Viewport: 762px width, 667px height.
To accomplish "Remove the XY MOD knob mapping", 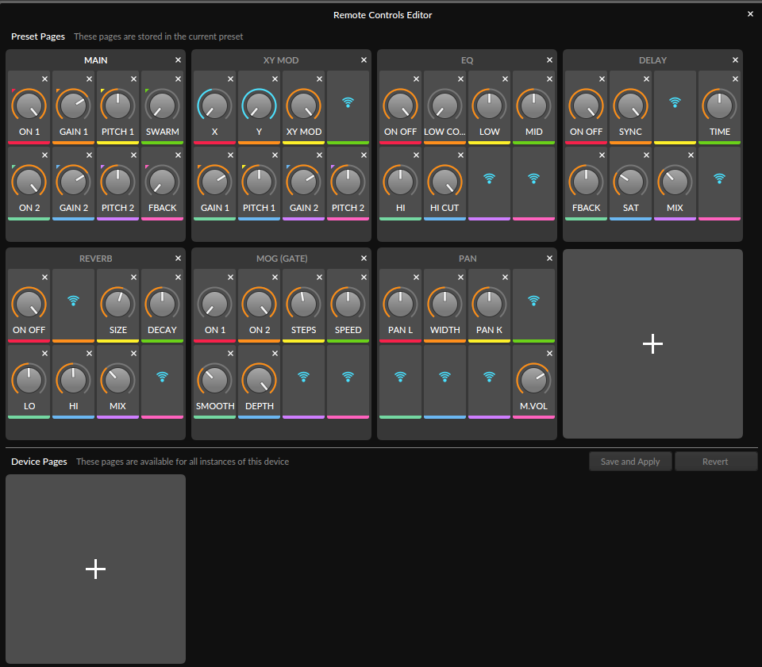I will tap(320, 79).
